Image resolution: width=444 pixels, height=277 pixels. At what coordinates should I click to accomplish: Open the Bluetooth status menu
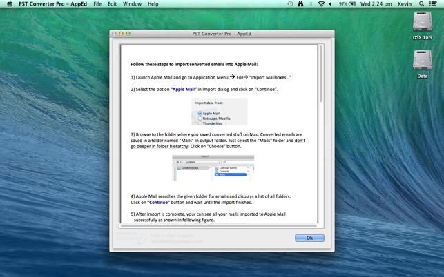coord(311,4)
